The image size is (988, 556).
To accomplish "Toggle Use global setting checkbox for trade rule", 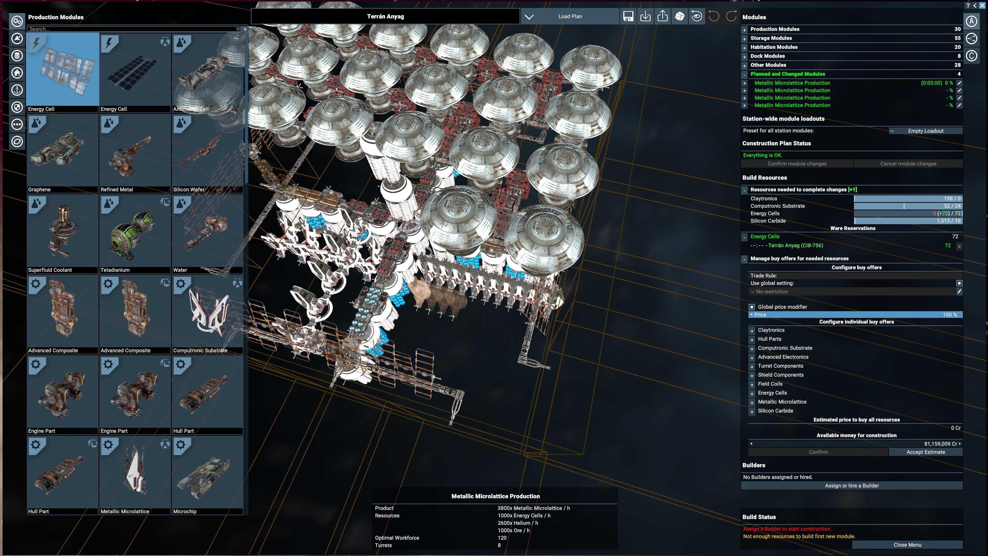I will (959, 283).
